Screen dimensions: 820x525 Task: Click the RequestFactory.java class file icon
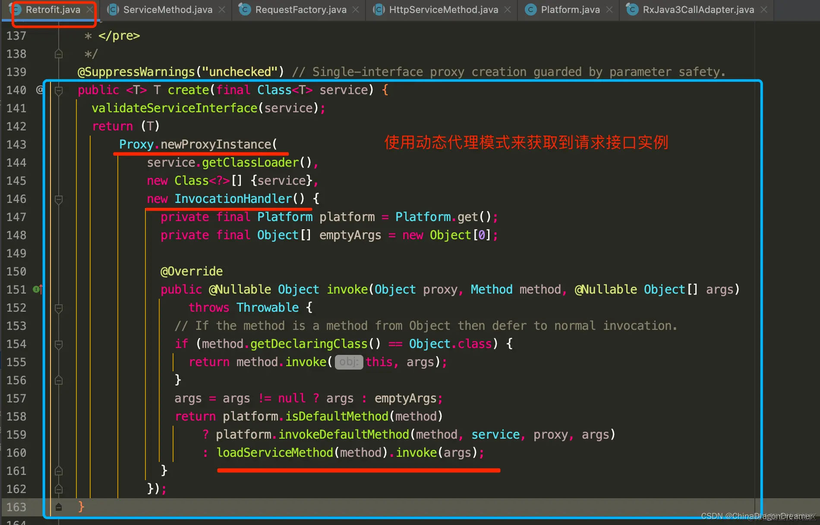[x=245, y=9]
